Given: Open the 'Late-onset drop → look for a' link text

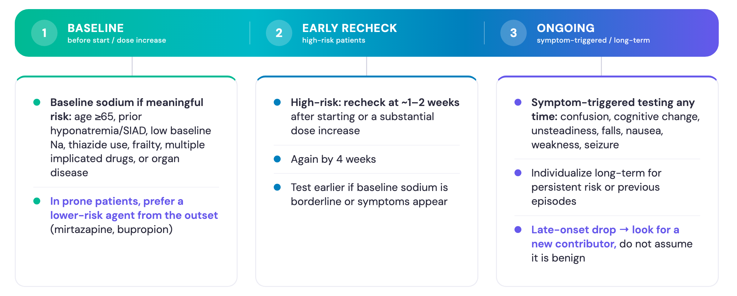Looking at the screenshot, I should coord(605,230).
